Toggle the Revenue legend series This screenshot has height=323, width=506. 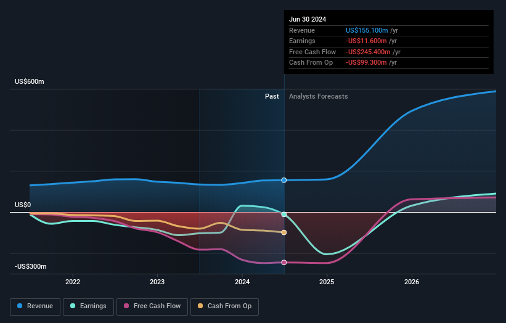(35, 306)
